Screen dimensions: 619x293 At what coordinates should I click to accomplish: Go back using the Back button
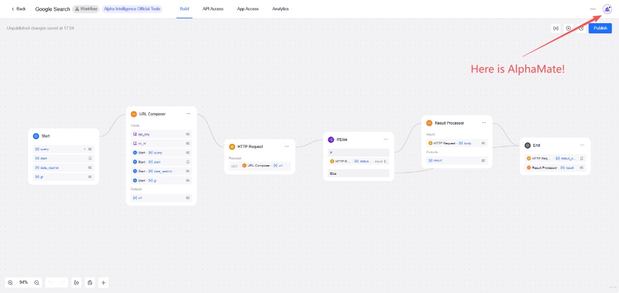[18, 9]
